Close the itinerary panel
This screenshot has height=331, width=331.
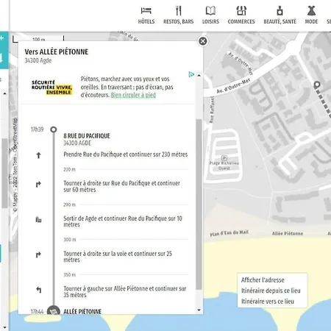(x=203, y=41)
